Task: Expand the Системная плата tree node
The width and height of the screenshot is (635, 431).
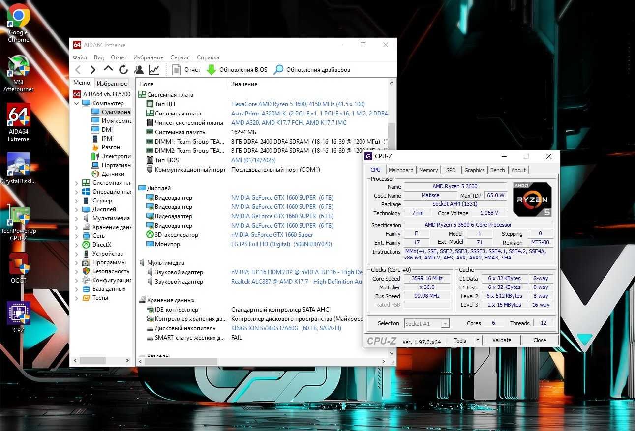Action: point(77,183)
